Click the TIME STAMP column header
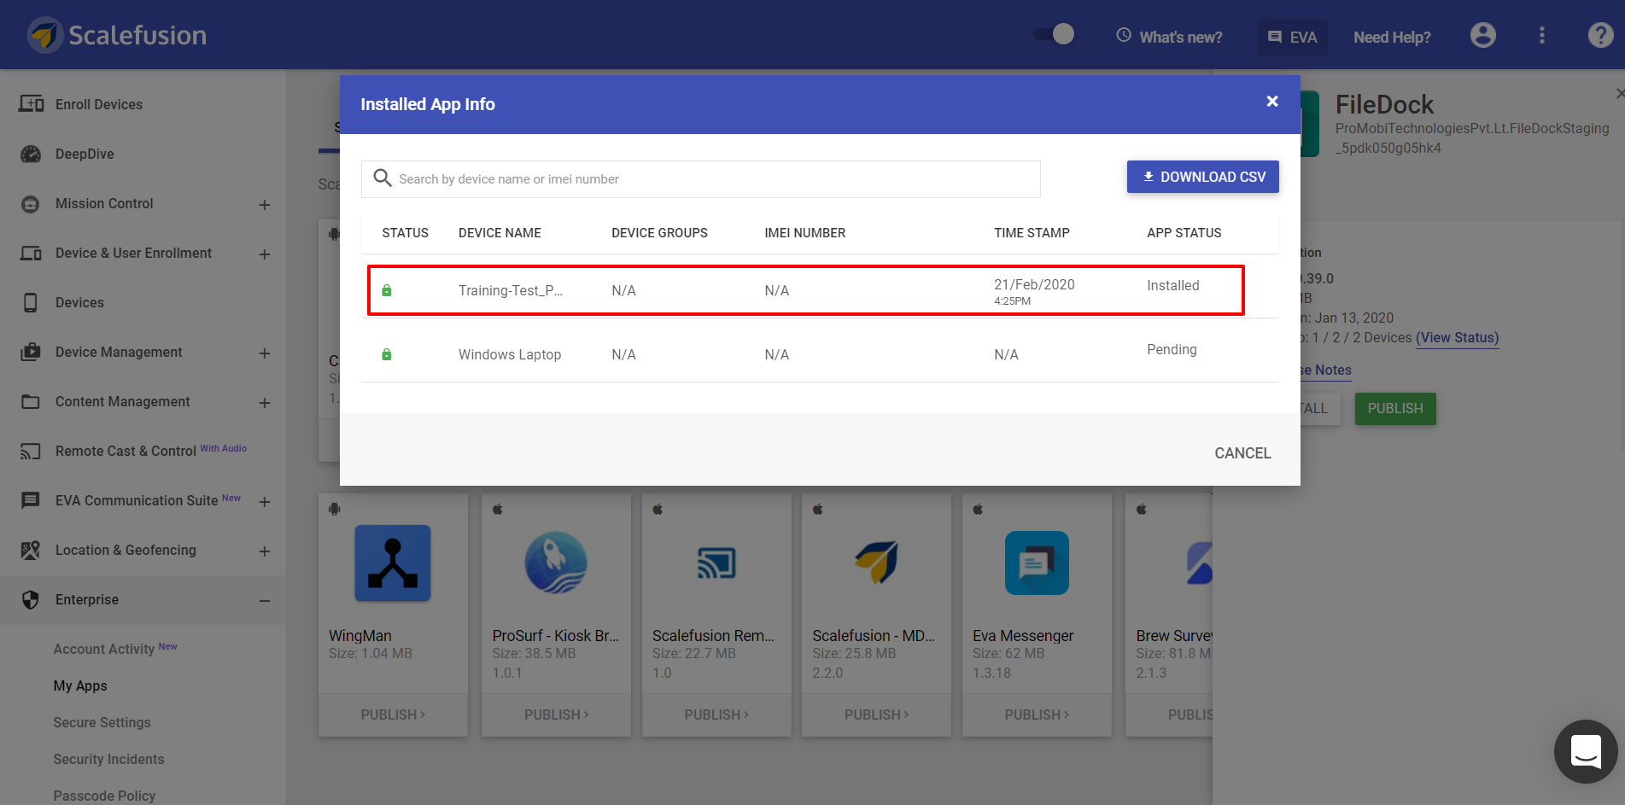Screen dimensions: 1625x805 [x=1032, y=233]
